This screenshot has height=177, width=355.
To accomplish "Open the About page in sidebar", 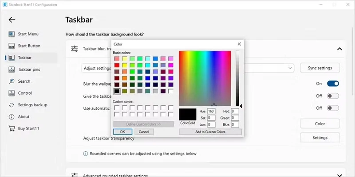I will (24, 117).
